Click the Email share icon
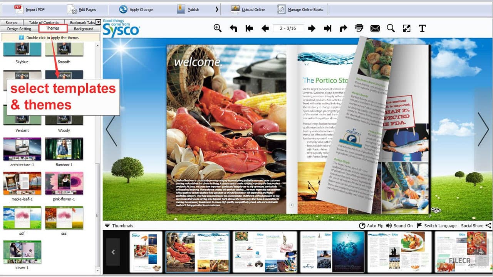The height and width of the screenshot is (277, 493). 375,28
